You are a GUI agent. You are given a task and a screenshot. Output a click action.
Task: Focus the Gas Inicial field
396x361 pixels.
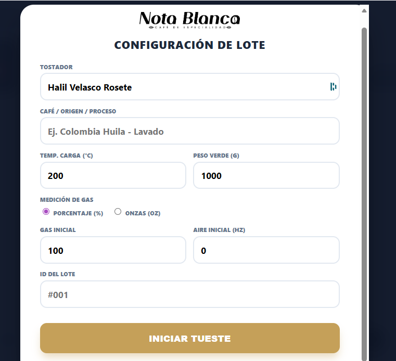pos(113,250)
